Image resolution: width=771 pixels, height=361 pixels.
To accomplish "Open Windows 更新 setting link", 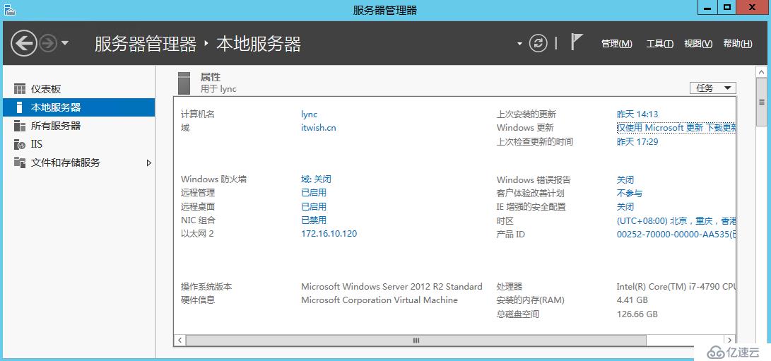I will click(676, 128).
